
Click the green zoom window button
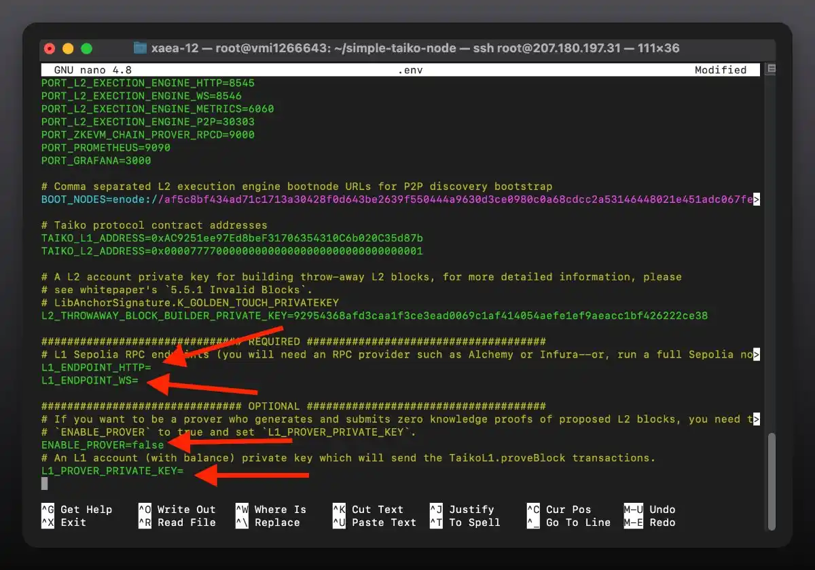pos(86,48)
